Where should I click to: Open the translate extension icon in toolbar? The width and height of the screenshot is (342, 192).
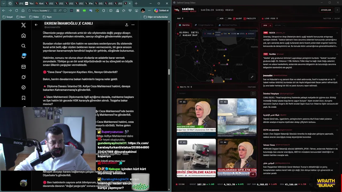[x=91, y=10]
